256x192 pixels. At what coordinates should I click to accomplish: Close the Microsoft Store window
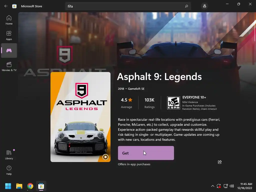point(250,4)
